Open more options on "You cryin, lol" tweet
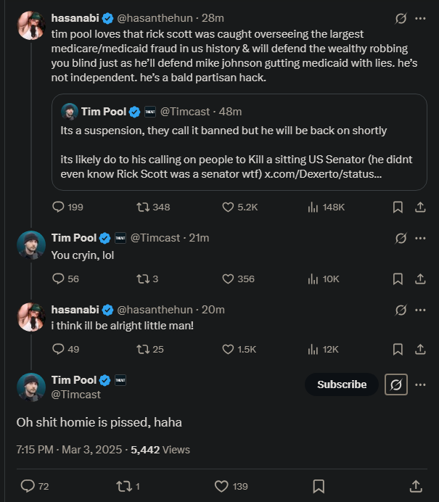The width and height of the screenshot is (439, 502). click(x=419, y=238)
